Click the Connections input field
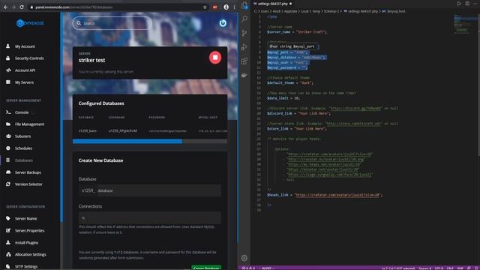Image resolution: width=480 pixels, height=270 pixels. point(150,218)
